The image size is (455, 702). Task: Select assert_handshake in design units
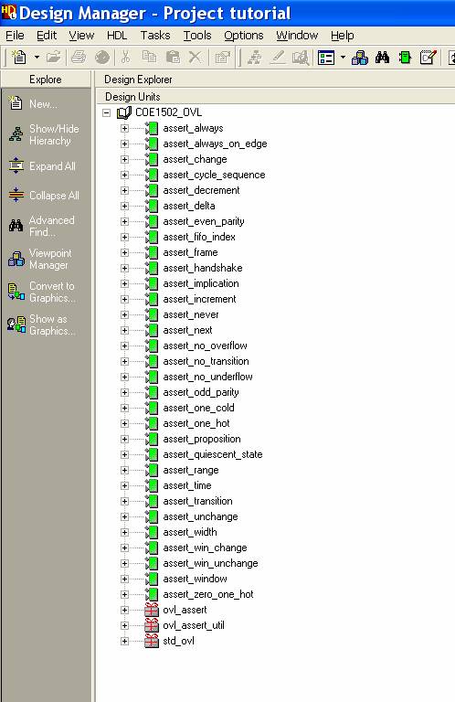[202, 268]
